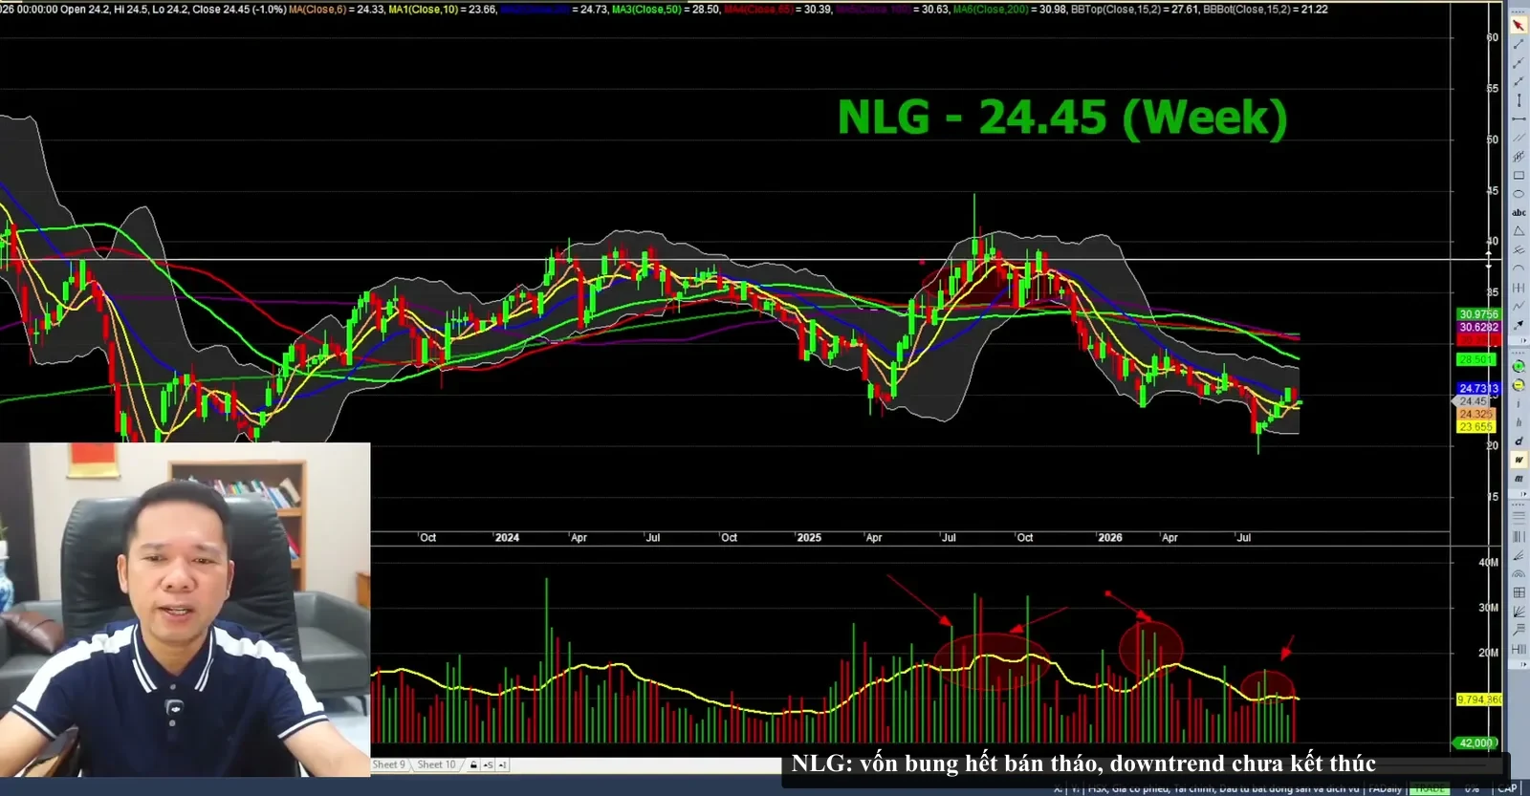Expand Fibonacci toolbar overflow chevron
The width and height of the screenshot is (1530, 796).
coord(1524,665)
